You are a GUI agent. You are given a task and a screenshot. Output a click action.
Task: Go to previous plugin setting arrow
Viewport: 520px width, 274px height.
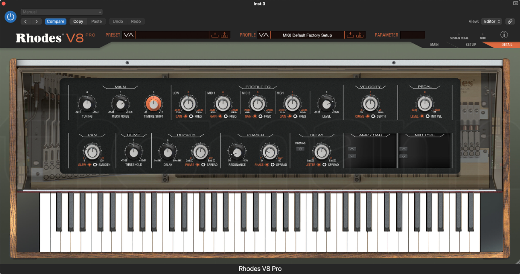click(26, 22)
